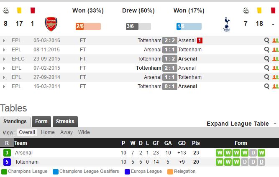Click Arsenal's orange 2/6 wins bar
Screen dimensions: 279x177
point(88,26)
